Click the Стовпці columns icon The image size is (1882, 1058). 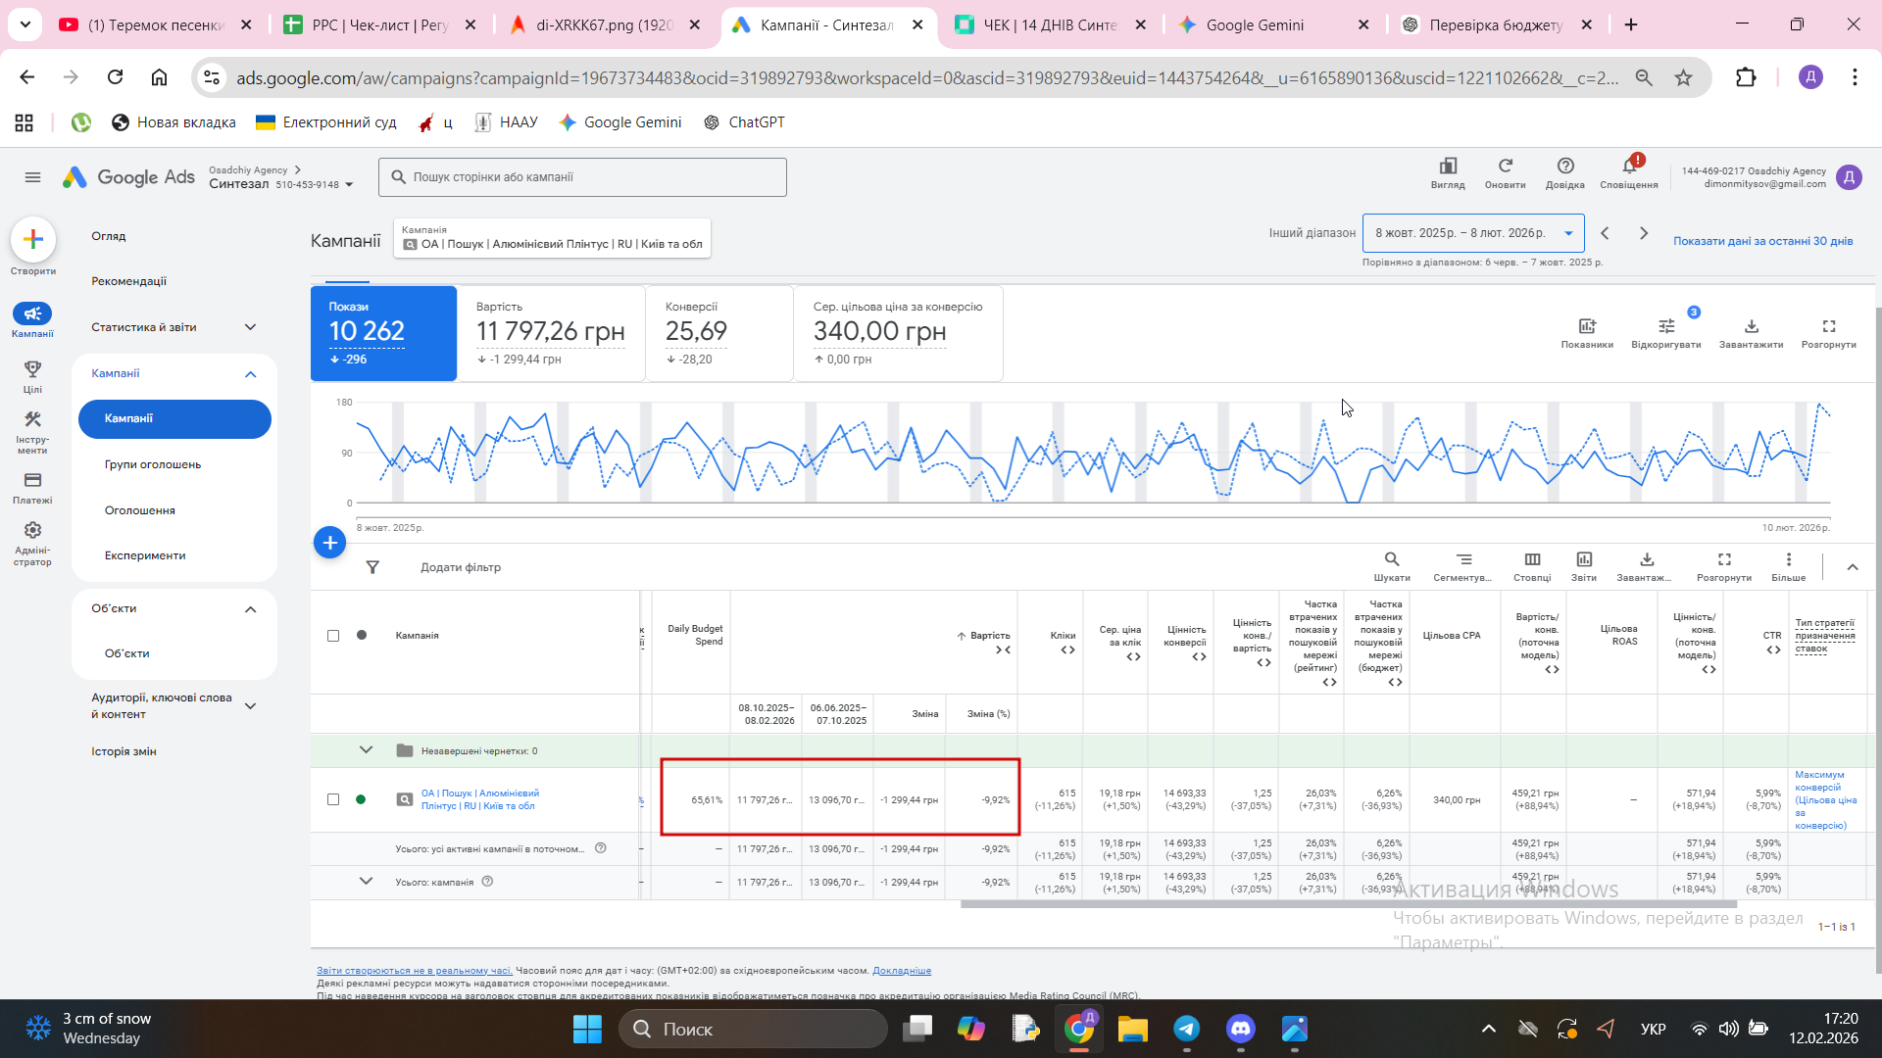click(1532, 560)
